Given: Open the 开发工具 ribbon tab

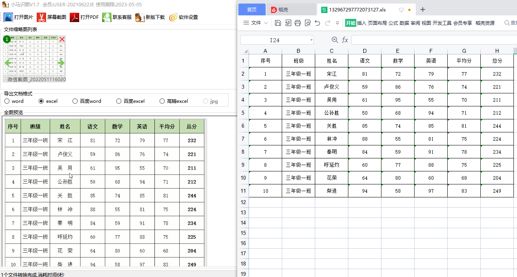Looking at the screenshot, I should [x=442, y=23].
